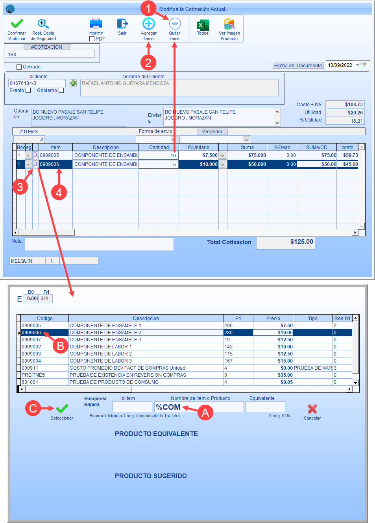The width and height of the screenshot is (375, 523).
Task: Open P/Unitario dropdown for $7.500 row
Action: (x=223, y=155)
